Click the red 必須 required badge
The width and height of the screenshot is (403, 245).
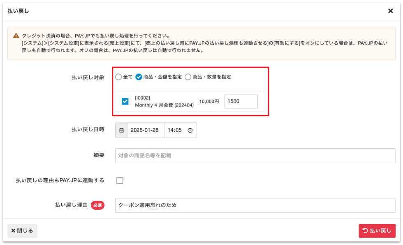click(x=97, y=205)
